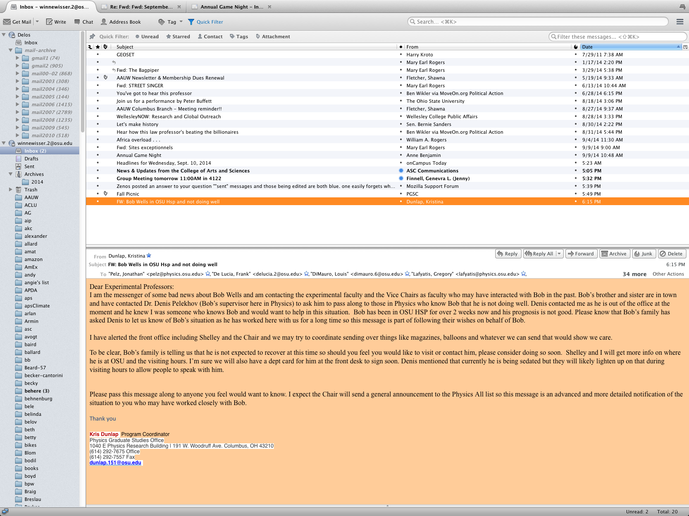Select the Inbox winnewisser tab
This screenshot has height=516, width=689.
click(x=50, y=7)
